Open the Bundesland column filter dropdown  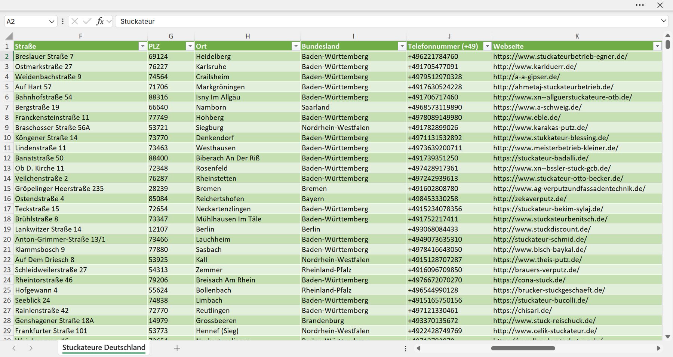click(x=402, y=46)
